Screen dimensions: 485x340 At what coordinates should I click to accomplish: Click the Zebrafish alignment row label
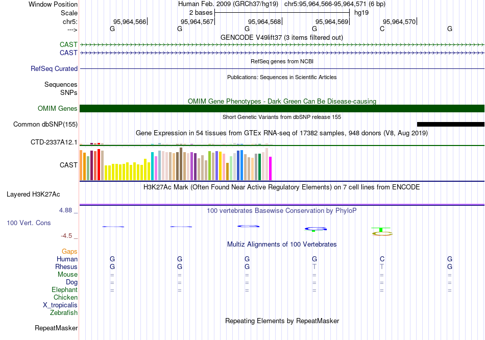(x=64, y=313)
